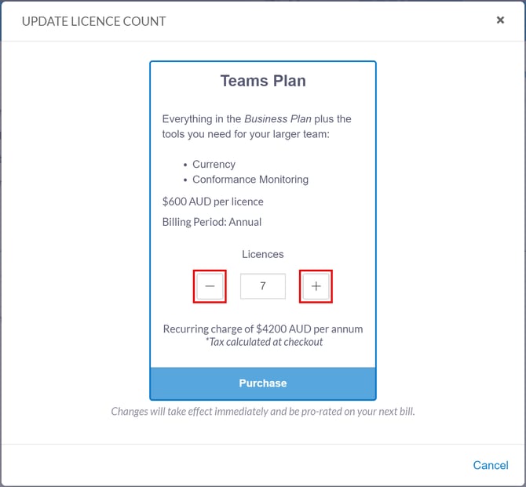The image size is (526, 487).
Task: Select the Conformance Monitoring bullet item
Action: pos(250,180)
